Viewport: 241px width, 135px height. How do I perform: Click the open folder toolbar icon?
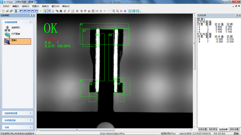[x=7, y=11]
